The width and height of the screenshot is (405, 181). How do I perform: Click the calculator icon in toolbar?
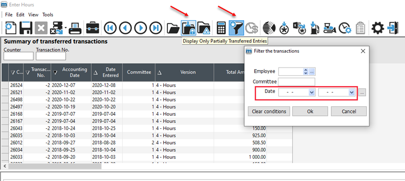(x=221, y=28)
